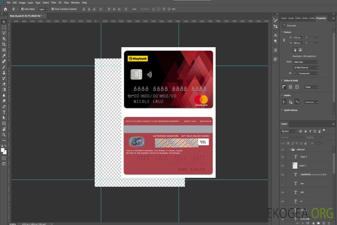Open the Character panel icon
The width and height of the screenshot is (337, 225).
click(276, 35)
